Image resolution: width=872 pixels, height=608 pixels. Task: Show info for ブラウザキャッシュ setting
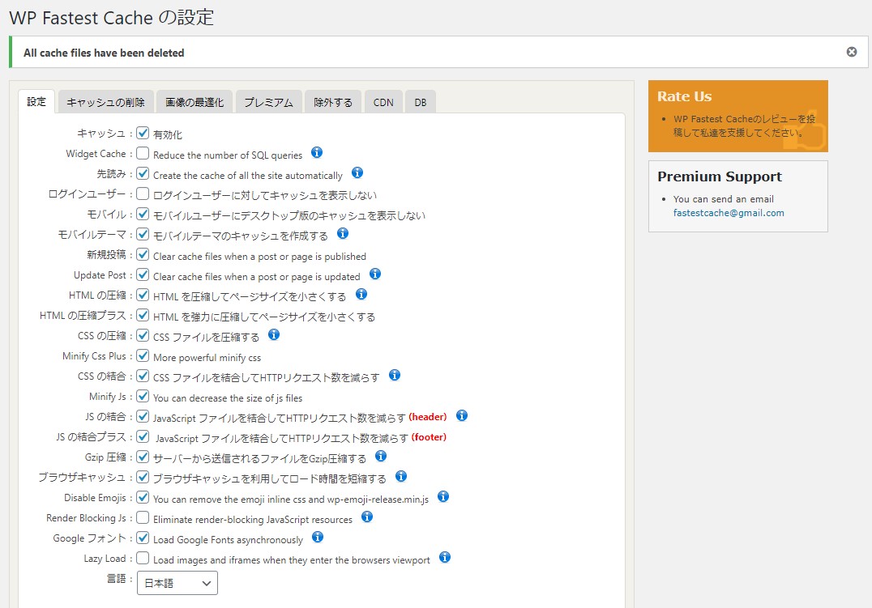(x=401, y=476)
